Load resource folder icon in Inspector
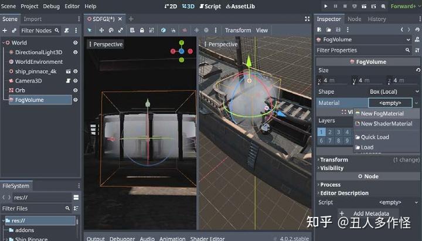 pyautogui.click(x=329, y=30)
